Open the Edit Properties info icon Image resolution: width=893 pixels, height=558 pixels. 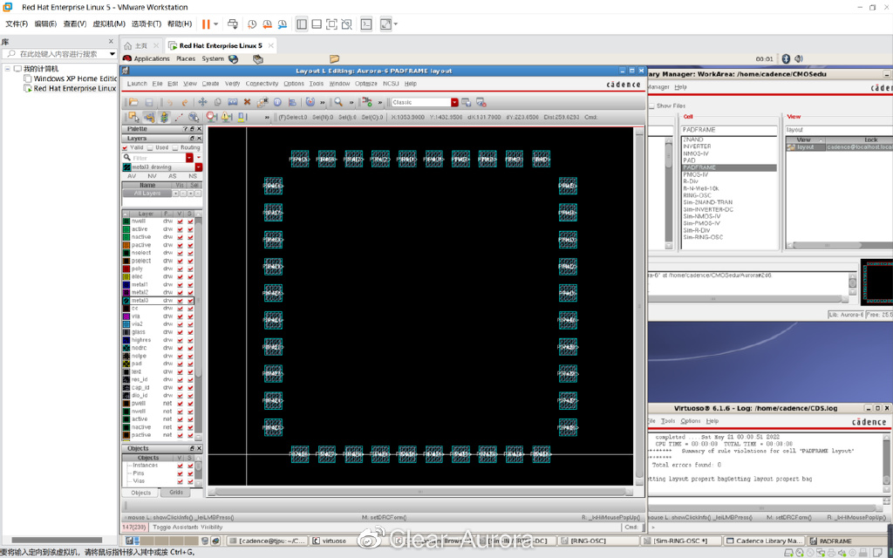pyautogui.click(x=277, y=103)
